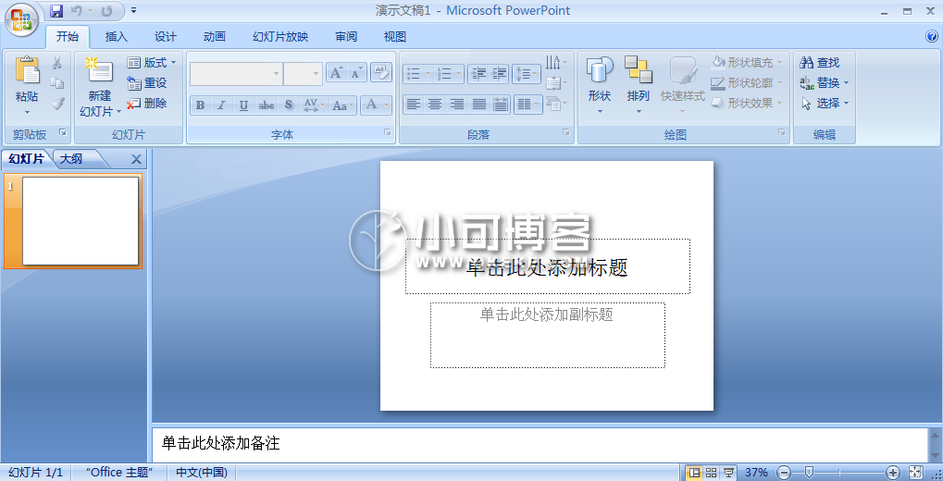The width and height of the screenshot is (943, 481).
Task: Switch to the 审阅 ribbon tab
Action: coord(346,37)
